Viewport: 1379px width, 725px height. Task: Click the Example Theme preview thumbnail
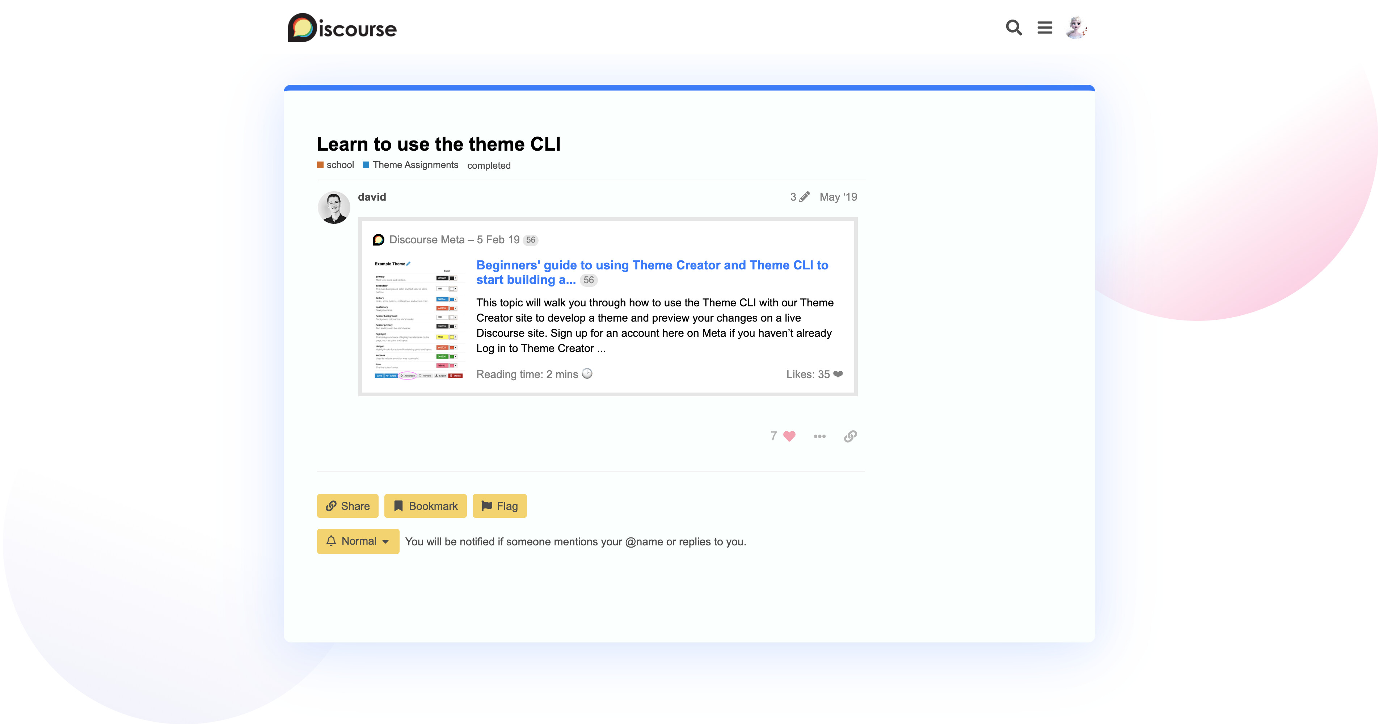[419, 320]
